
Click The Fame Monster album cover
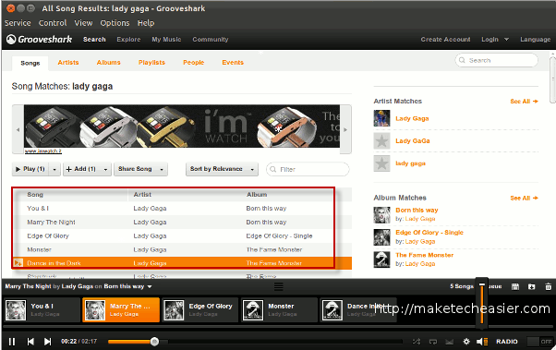pos(381,259)
